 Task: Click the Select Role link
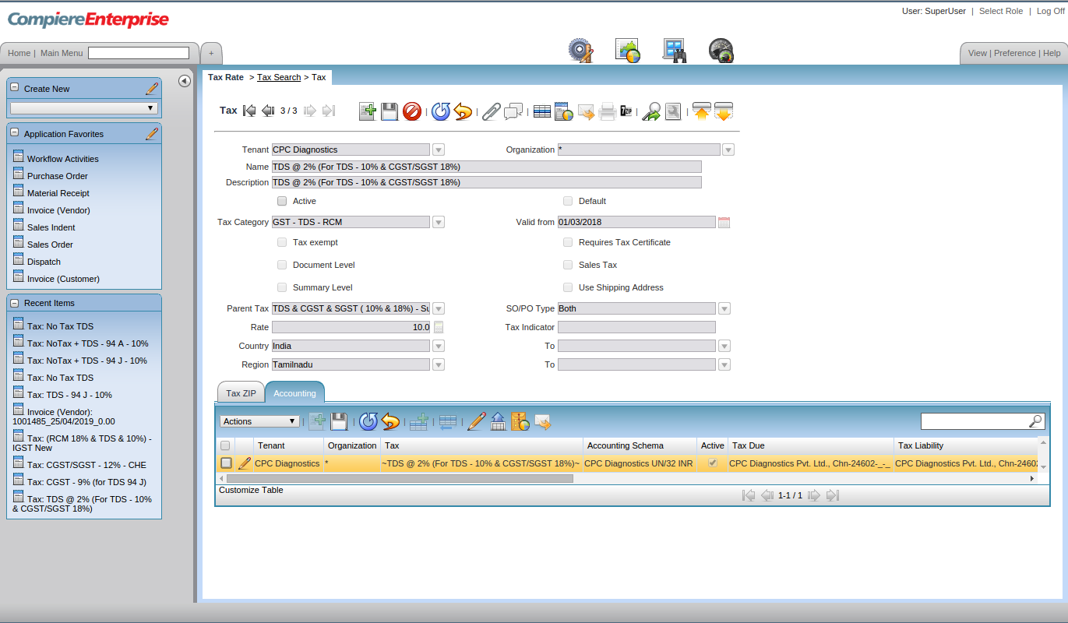click(x=1001, y=11)
